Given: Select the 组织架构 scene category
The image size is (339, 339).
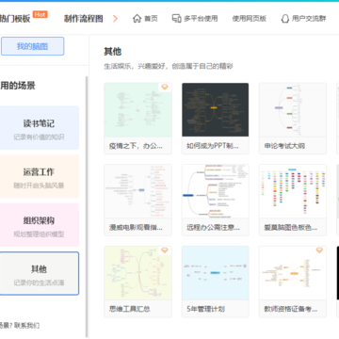Looking at the screenshot, I should (39, 225).
